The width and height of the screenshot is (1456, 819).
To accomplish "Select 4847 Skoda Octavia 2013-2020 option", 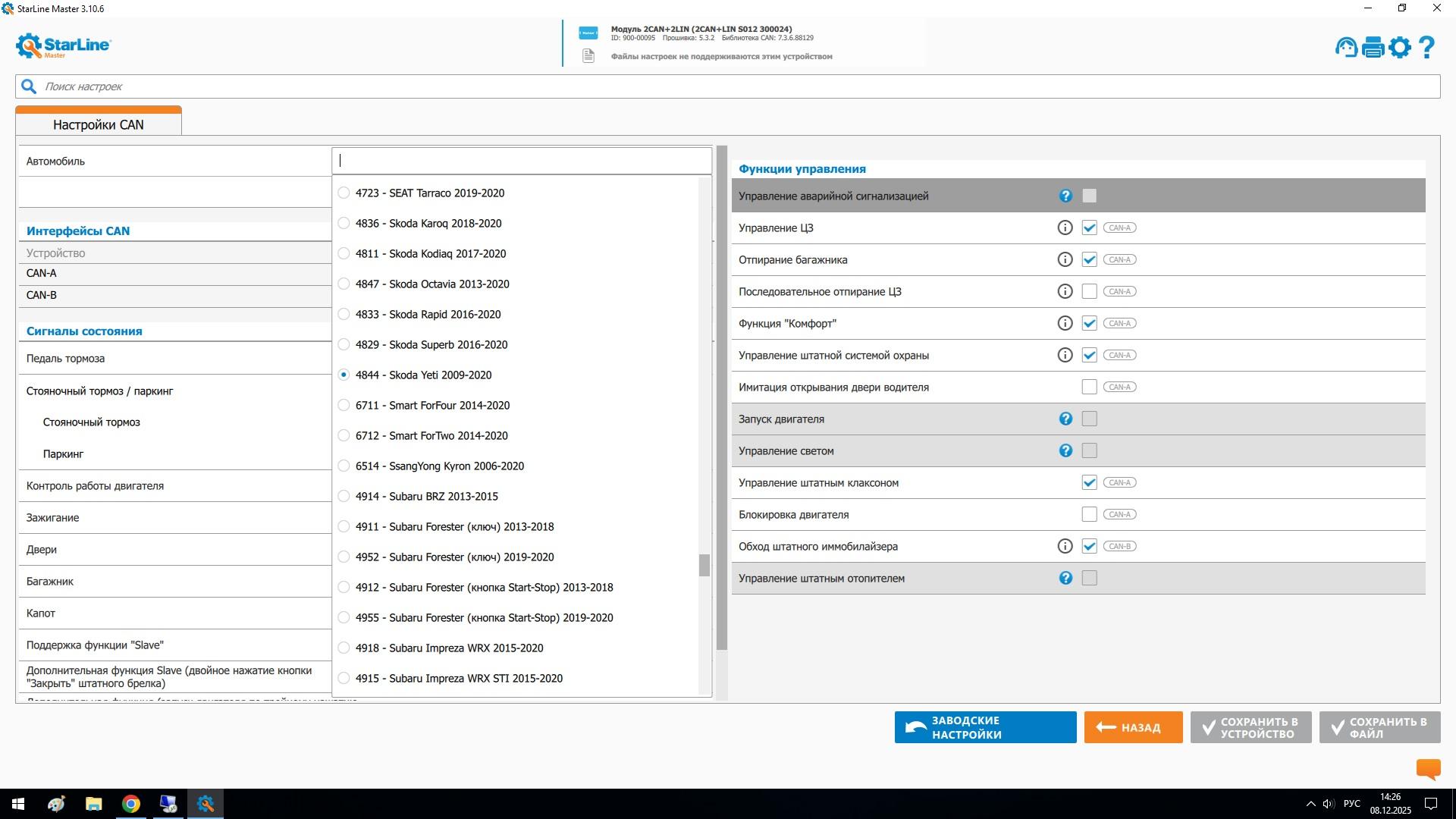I will click(x=344, y=284).
